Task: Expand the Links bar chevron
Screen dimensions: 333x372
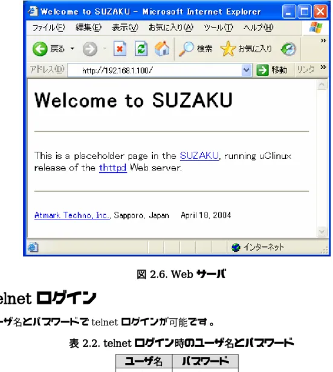Action: (x=323, y=67)
